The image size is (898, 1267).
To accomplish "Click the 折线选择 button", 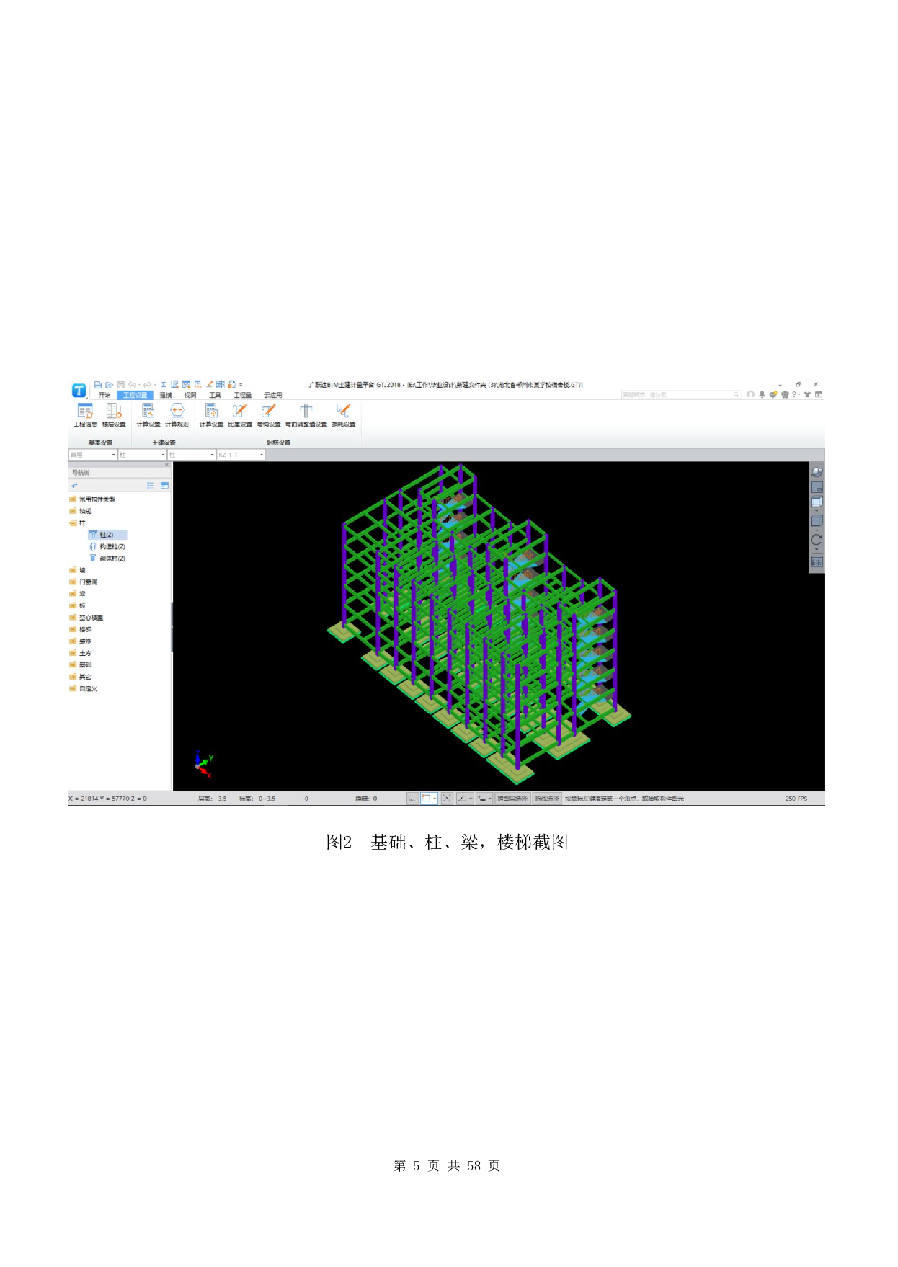I will pyautogui.click(x=546, y=799).
